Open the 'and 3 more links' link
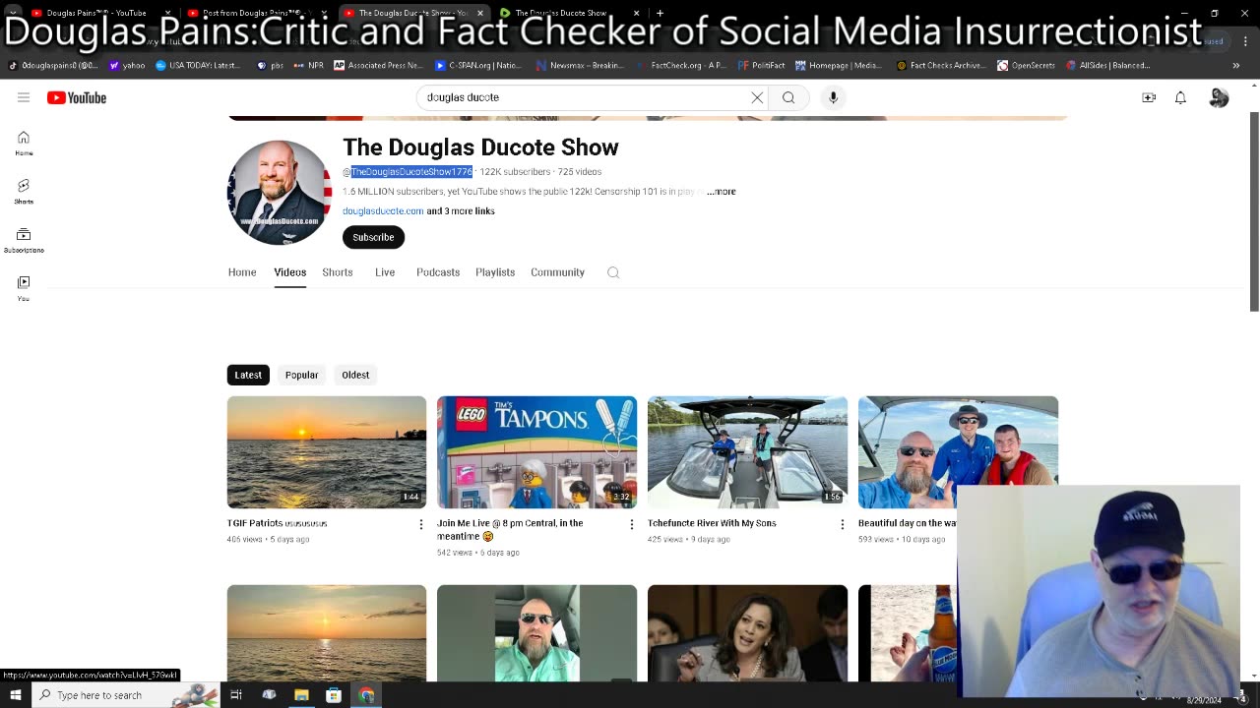The width and height of the screenshot is (1260, 708). click(x=461, y=211)
